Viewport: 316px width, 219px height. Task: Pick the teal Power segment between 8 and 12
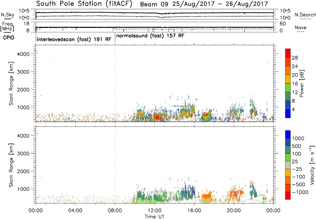(x=288, y=96)
